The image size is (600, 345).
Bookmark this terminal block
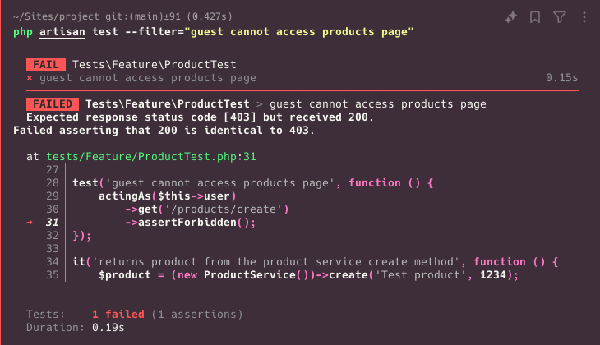(535, 16)
